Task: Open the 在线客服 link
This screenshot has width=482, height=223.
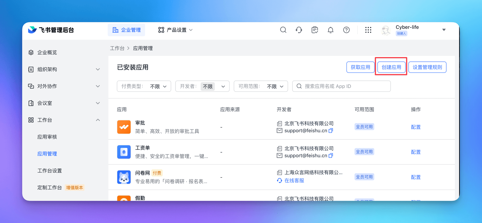Action: (294, 180)
